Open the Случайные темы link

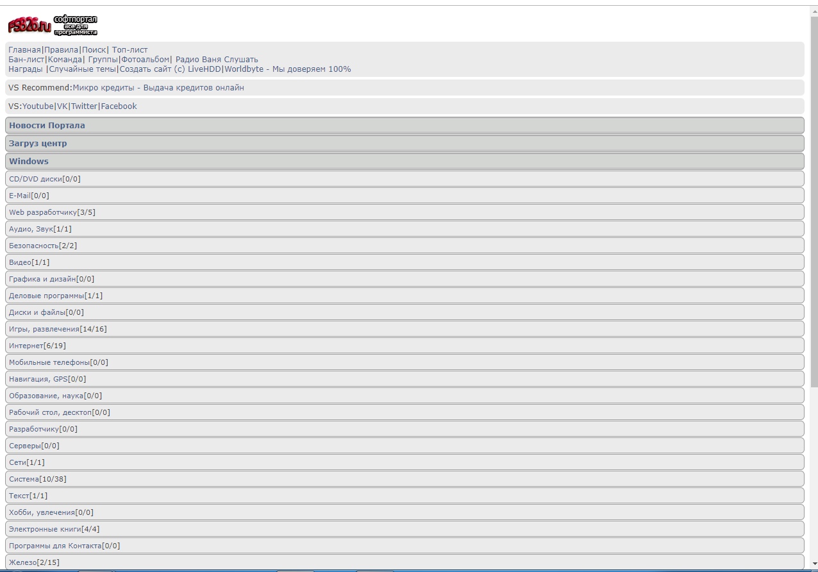click(83, 69)
